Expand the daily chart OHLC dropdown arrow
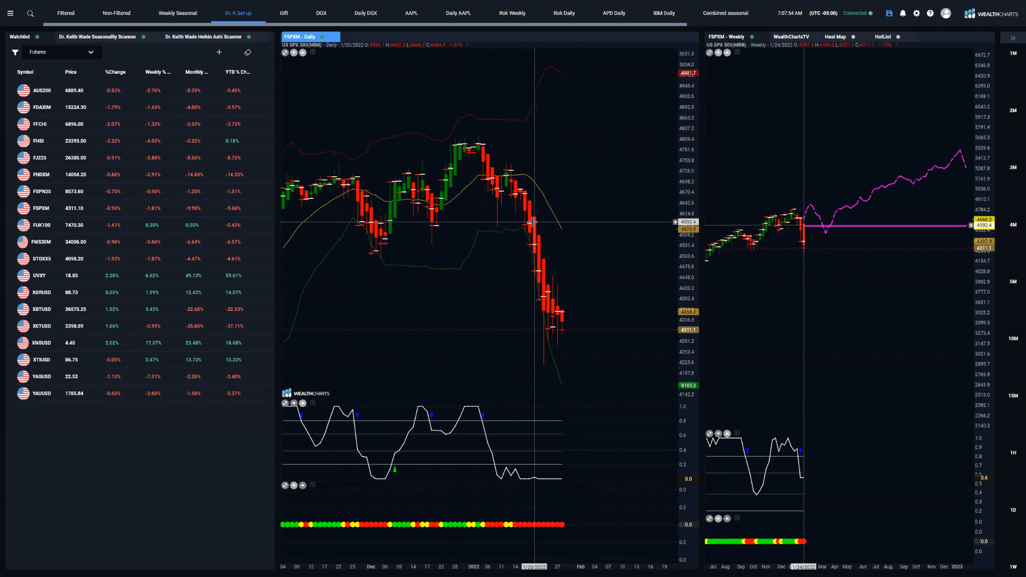Viewport: 1026px width, 577px height. click(x=467, y=45)
